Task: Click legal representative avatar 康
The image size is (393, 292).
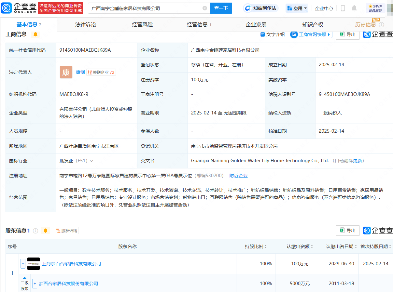Action: 66,72
